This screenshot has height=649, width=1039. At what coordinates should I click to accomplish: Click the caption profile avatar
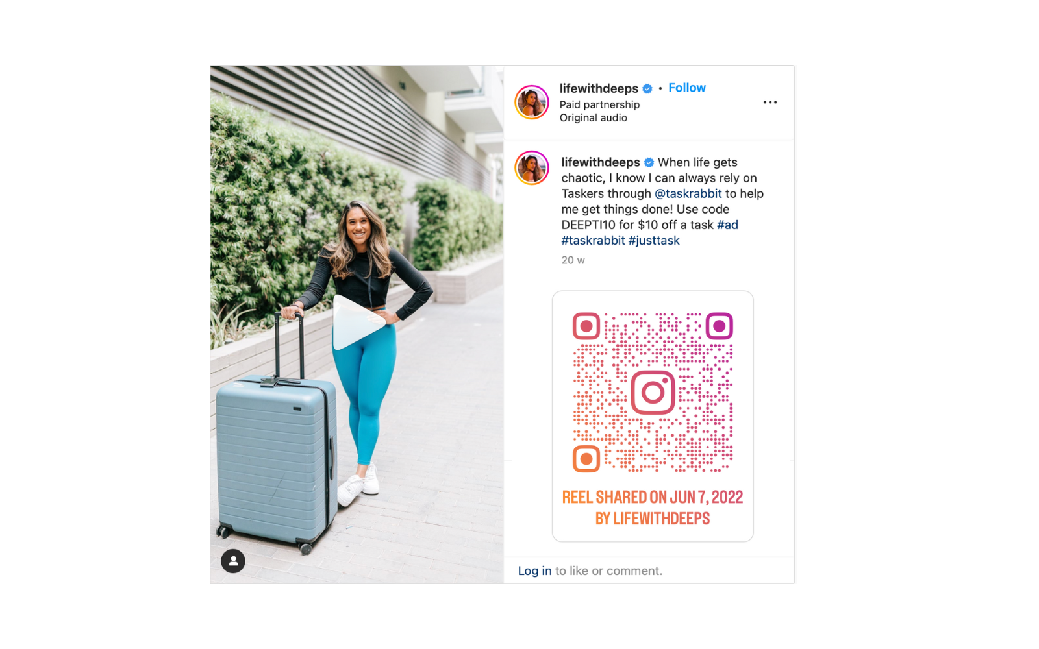click(532, 168)
